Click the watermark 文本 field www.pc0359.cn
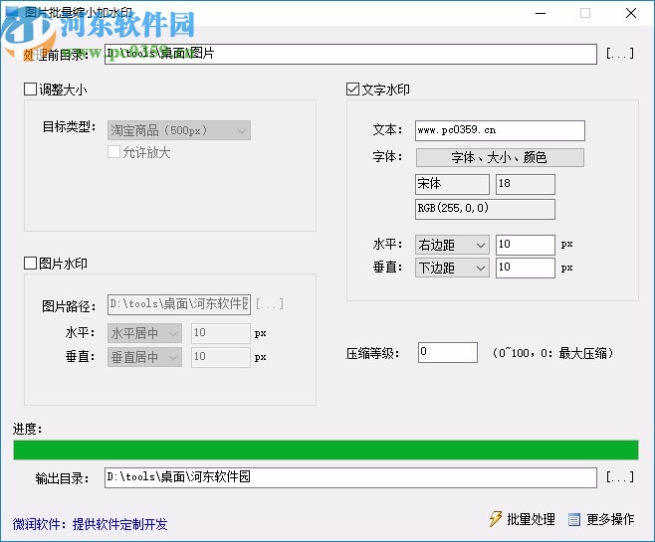 [x=500, y=130]
